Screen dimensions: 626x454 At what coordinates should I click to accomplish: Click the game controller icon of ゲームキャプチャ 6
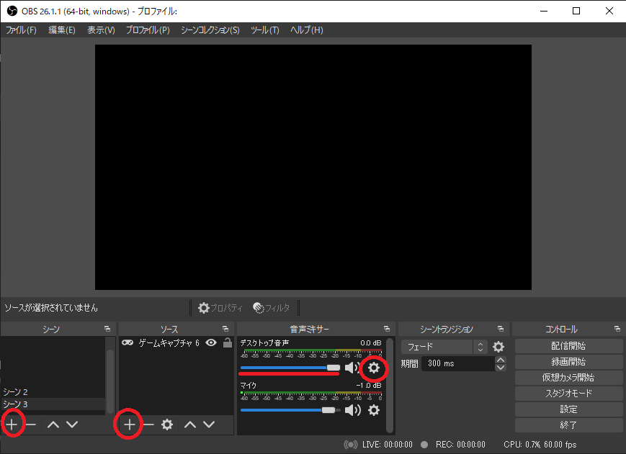pyautogui.click(x=128, y=342)
